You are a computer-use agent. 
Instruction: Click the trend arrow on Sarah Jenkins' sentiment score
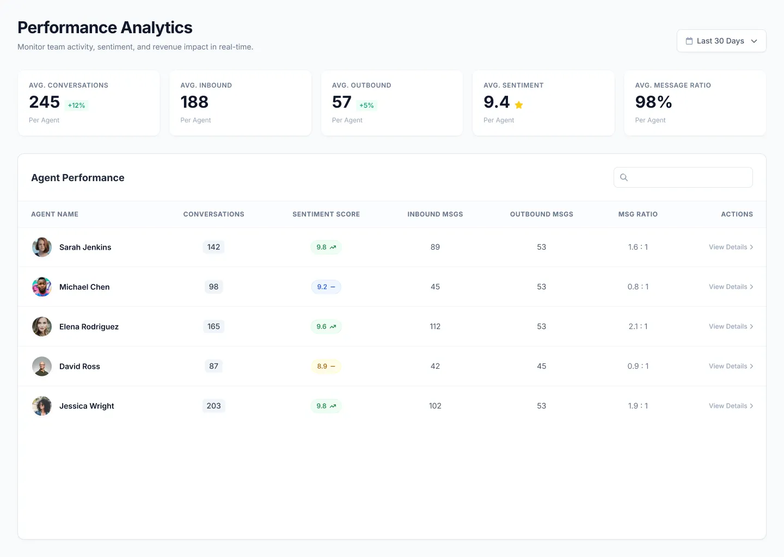332,247
